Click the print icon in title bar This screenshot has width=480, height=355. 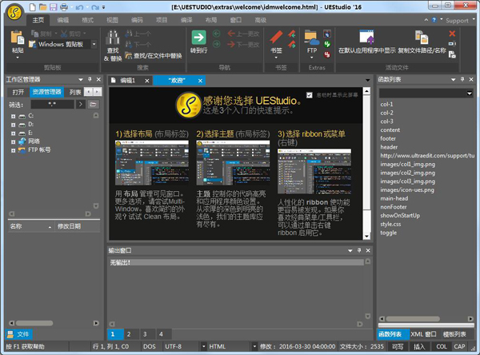click(64, 6)
